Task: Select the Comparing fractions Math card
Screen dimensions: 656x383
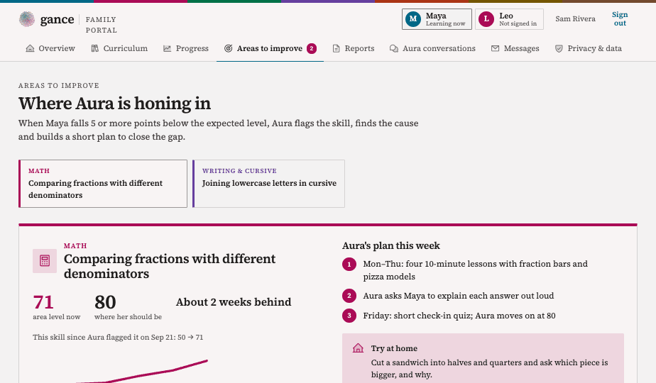Action: coord(103,184)
